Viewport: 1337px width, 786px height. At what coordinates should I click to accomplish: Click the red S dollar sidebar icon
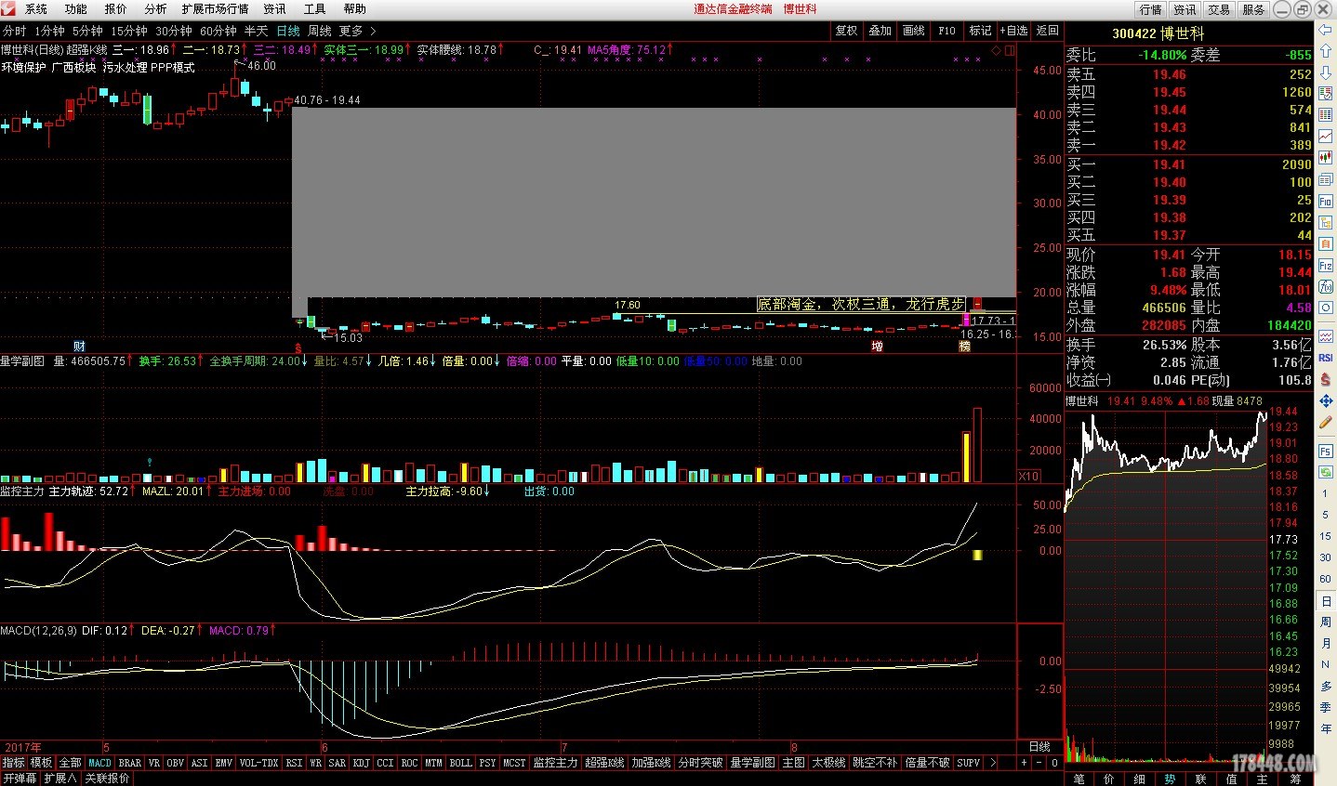click(x=1326, y=379)
